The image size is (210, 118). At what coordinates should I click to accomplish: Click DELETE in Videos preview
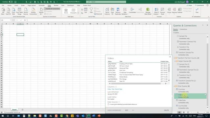[x=166, y=110]
